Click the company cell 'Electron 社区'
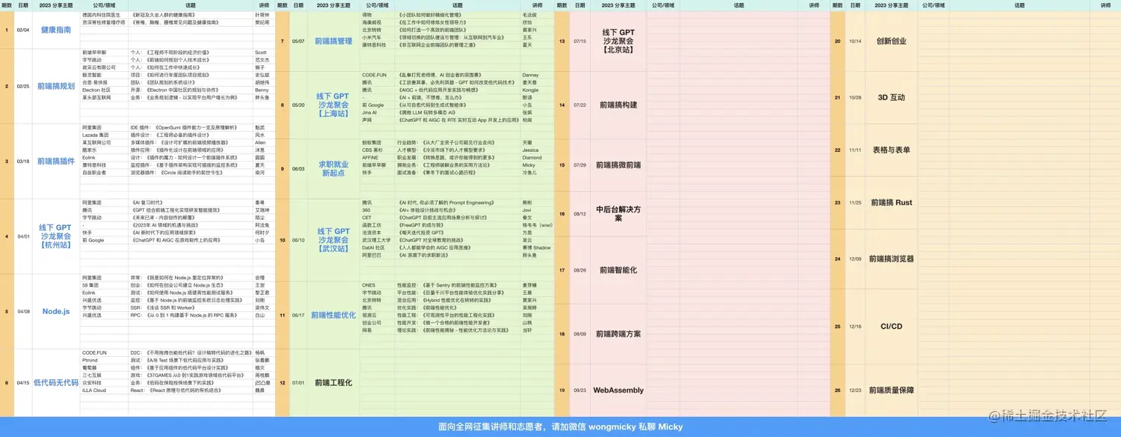 click(x=104, y=90)
